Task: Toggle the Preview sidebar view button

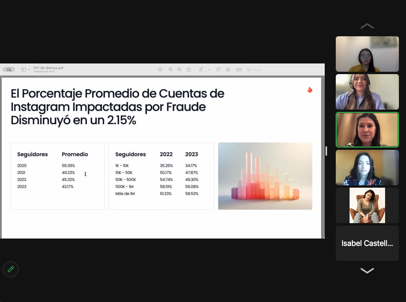Action: [x=24, y=69]
